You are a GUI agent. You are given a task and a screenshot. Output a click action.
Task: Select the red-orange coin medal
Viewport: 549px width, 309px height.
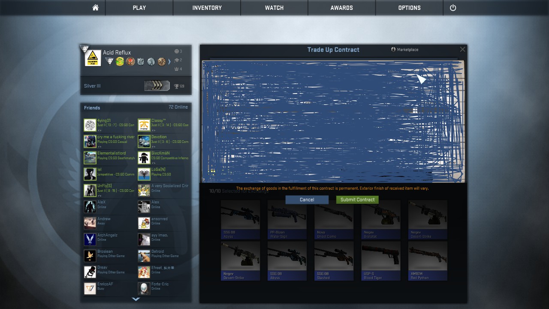coord(130,62)
